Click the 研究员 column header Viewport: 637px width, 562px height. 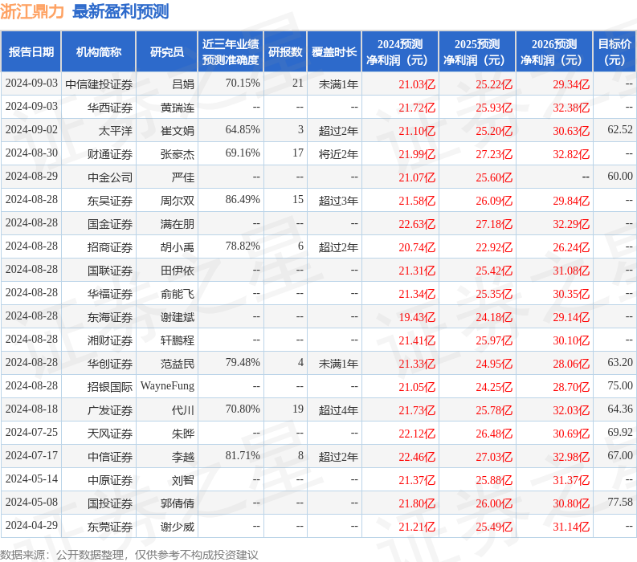pos(166,52)
